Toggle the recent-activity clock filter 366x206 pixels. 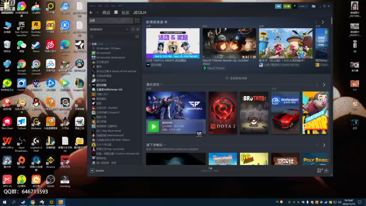coord(133,29)
